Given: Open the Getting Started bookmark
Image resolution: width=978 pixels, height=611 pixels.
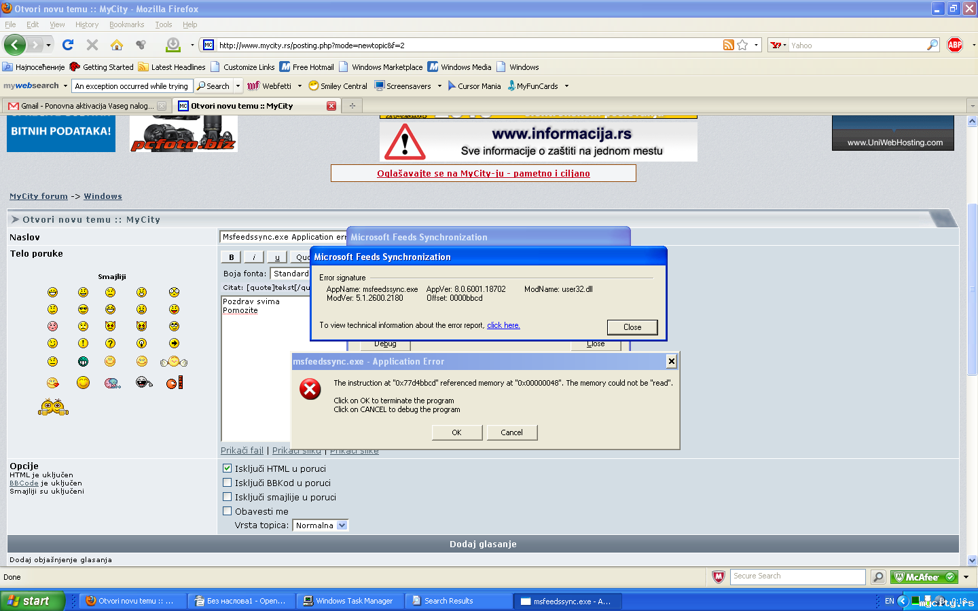Looking at the screenshot, I should point(101,67).
